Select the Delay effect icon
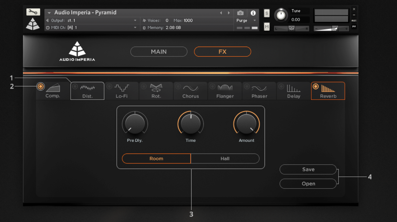Screen dimensions: 397x222 (293, 91)
